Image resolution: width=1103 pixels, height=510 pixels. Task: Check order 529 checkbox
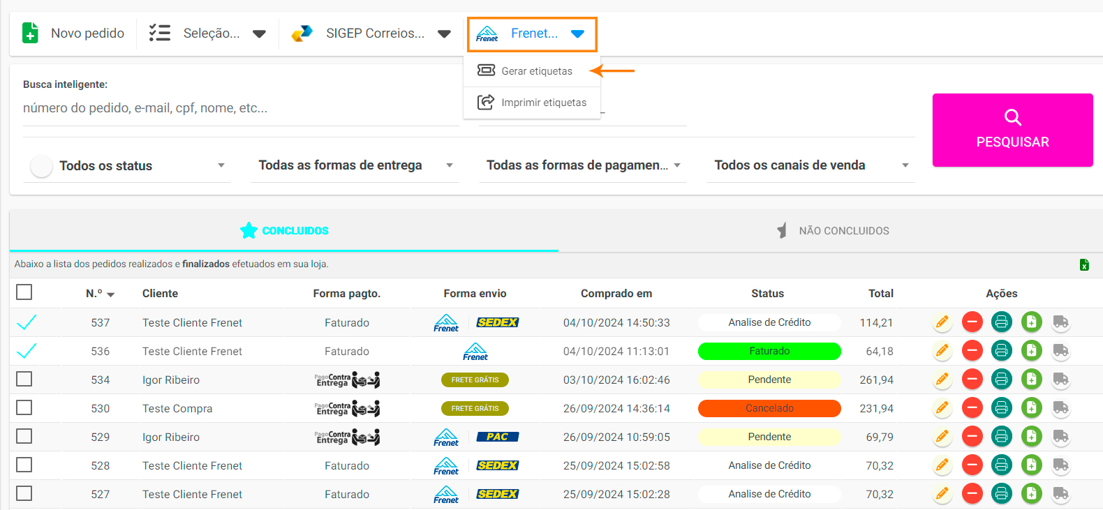[24, 436]
